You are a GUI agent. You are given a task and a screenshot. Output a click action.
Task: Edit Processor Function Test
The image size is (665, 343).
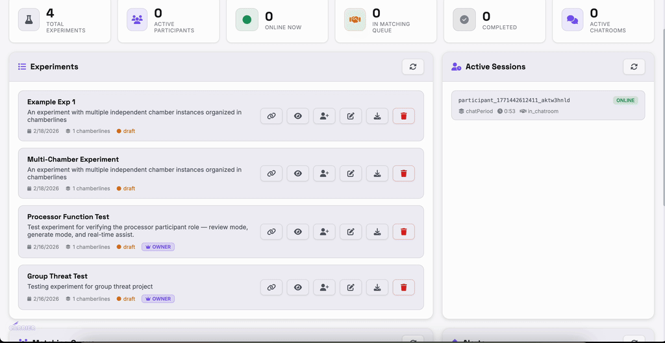(351, 231)
